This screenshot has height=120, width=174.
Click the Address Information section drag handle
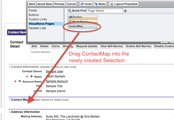pos(10,112)
